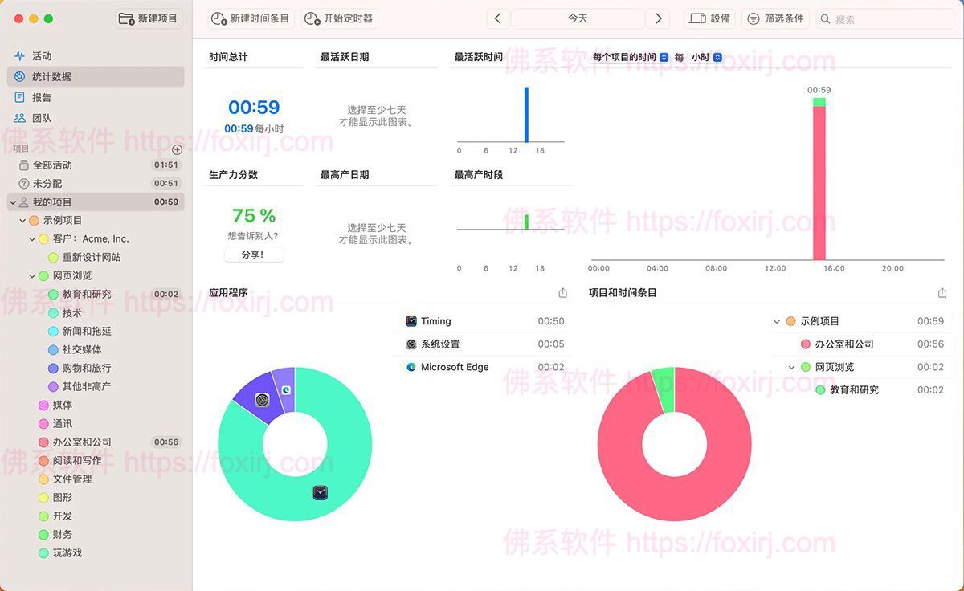
Task: Collapse 网页浏览 group in sidebar
Action: 32,276
